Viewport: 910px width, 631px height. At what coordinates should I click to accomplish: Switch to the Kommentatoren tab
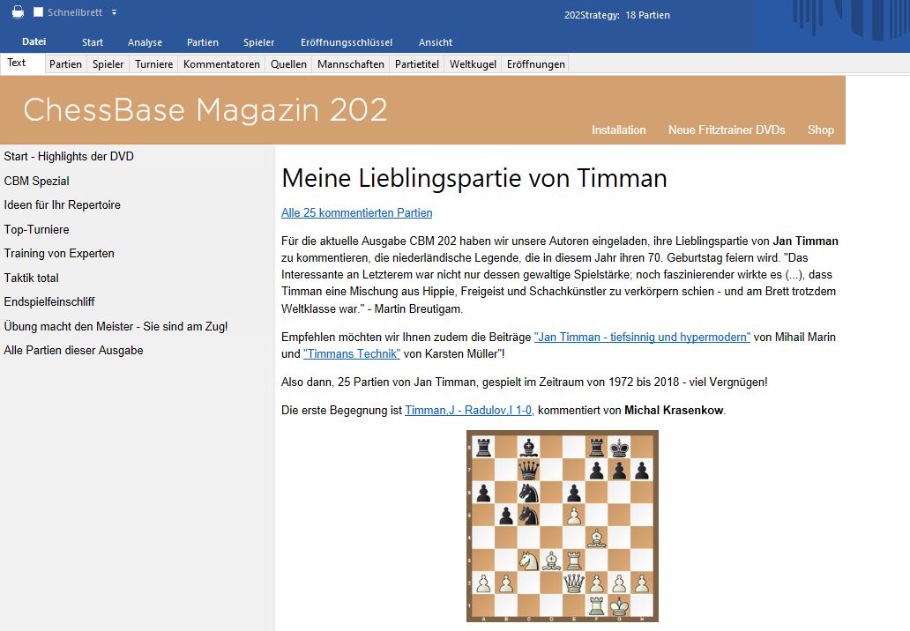(221, 64)
